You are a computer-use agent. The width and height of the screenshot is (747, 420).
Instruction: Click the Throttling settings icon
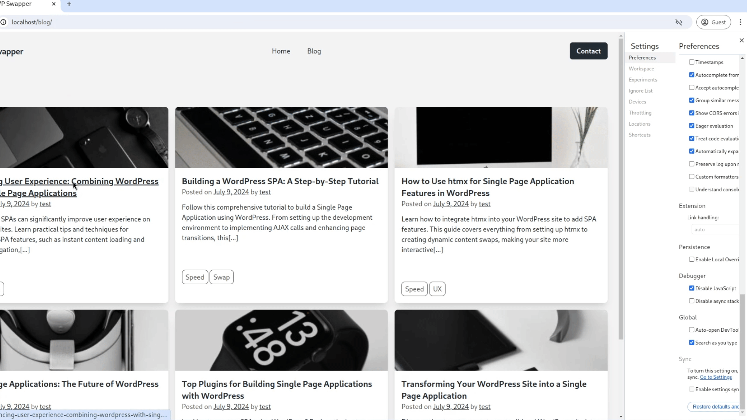tap(640, 113)
